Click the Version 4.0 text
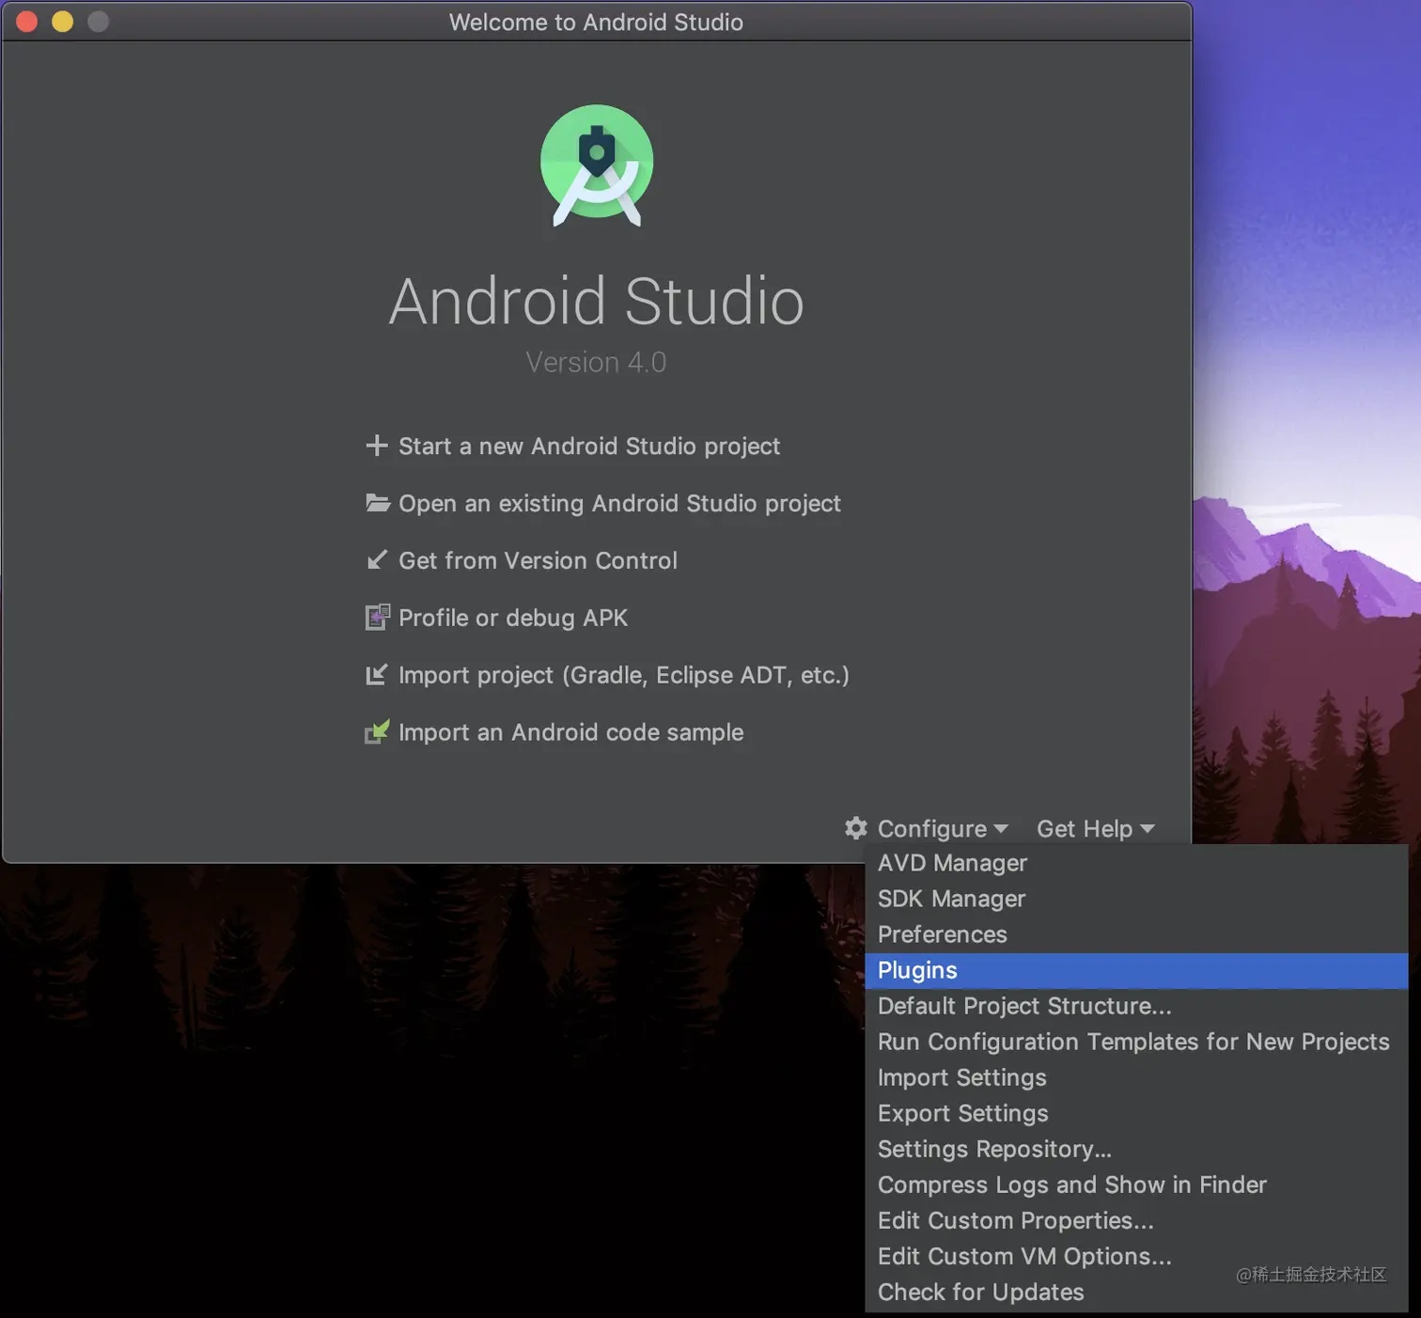The image size is (1421, 1318). (x=596, y=362)
